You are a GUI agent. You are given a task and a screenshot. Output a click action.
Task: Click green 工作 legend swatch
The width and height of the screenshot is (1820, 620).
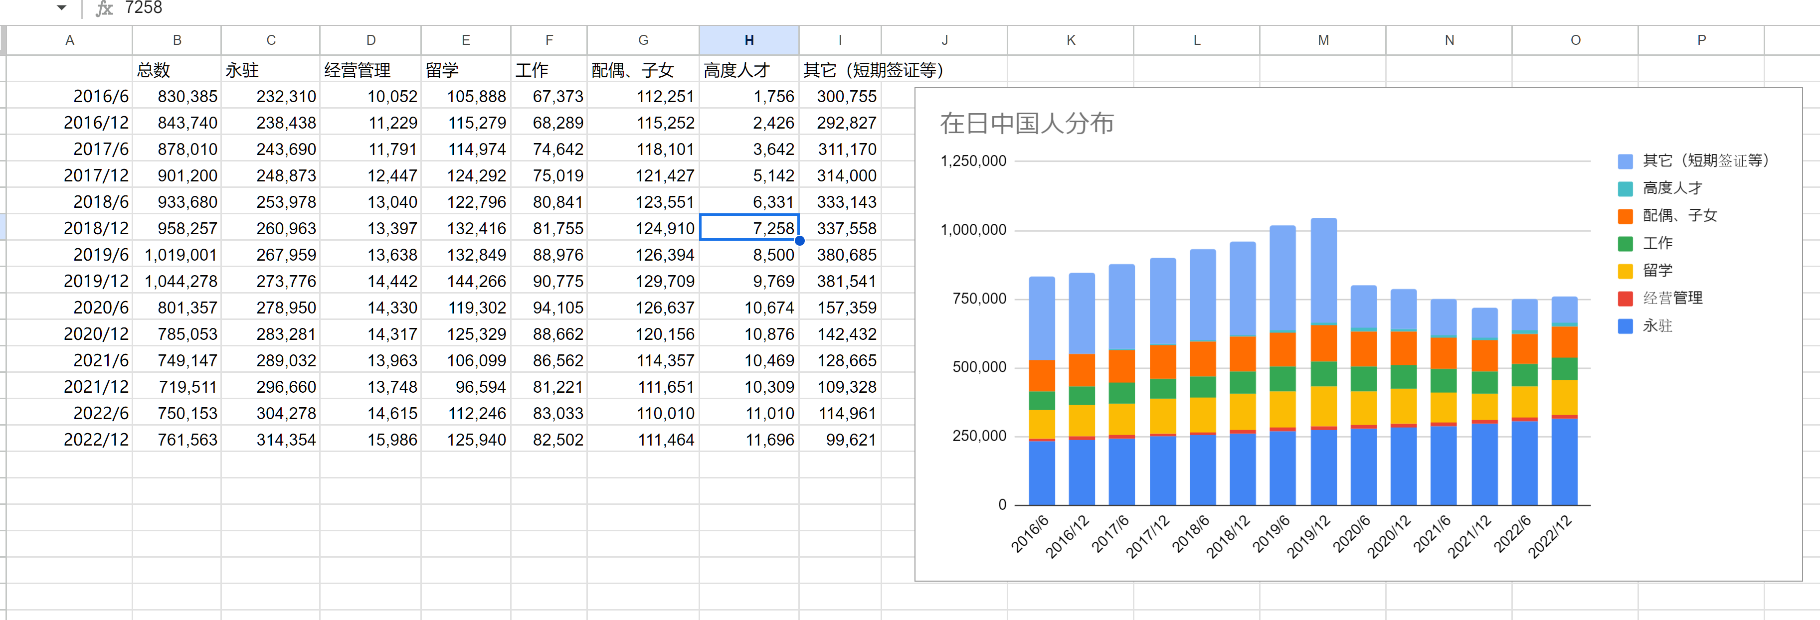(x=1625, y=244)
